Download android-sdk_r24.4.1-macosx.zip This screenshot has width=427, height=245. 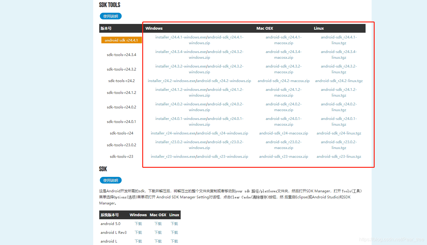click(x=284, y=40)
